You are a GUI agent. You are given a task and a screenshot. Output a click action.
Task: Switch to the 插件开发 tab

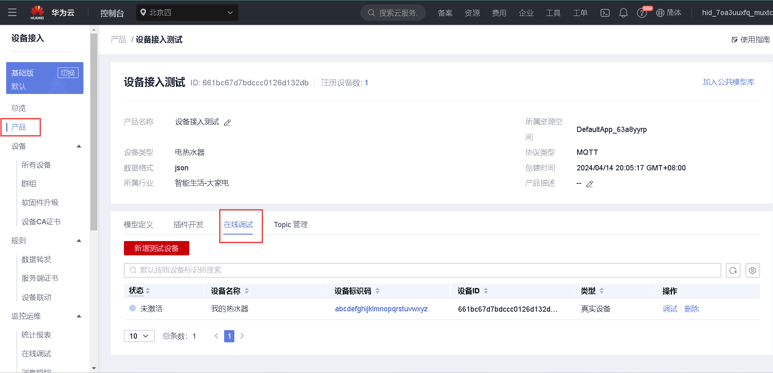pos(189,225)
